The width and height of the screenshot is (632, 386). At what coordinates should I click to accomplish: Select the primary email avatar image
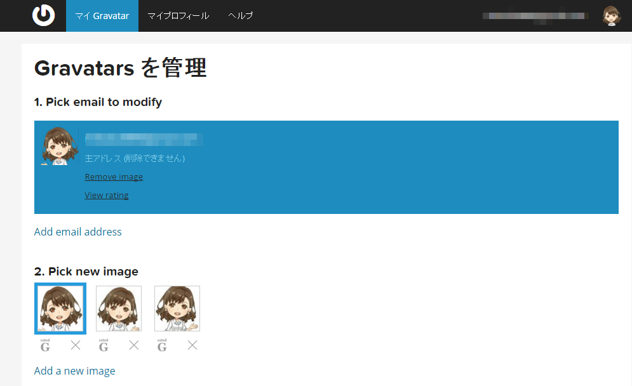click(60, 146)
